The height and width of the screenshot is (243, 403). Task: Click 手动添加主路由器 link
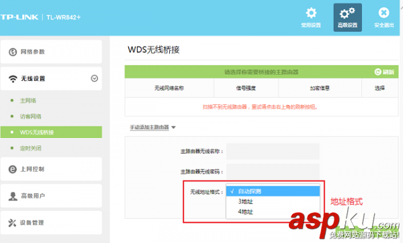[149, 127]
